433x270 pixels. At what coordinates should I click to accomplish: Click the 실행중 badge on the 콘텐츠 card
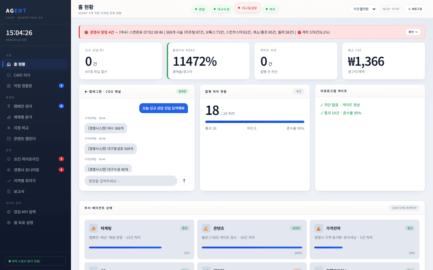[x=296, y=228]
